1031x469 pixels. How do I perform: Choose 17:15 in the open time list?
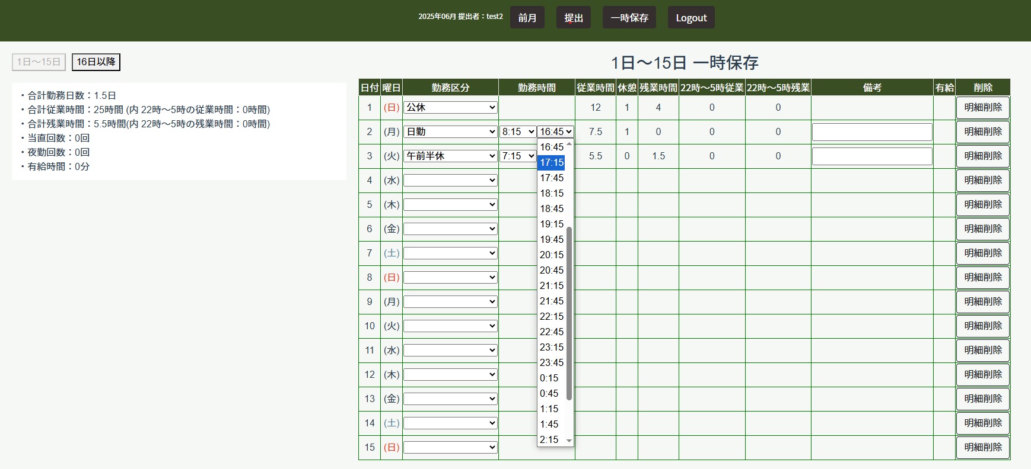tap(551, 162)
